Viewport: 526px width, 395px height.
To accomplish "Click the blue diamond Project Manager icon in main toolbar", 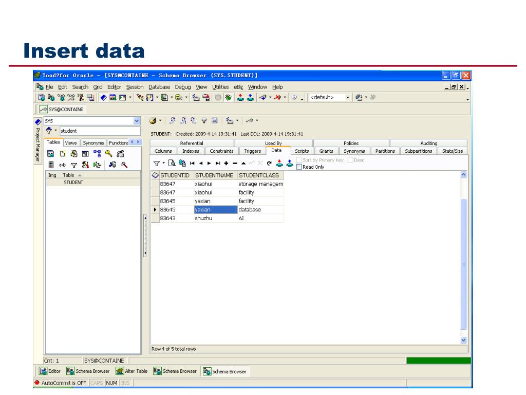I will (103, 97).
